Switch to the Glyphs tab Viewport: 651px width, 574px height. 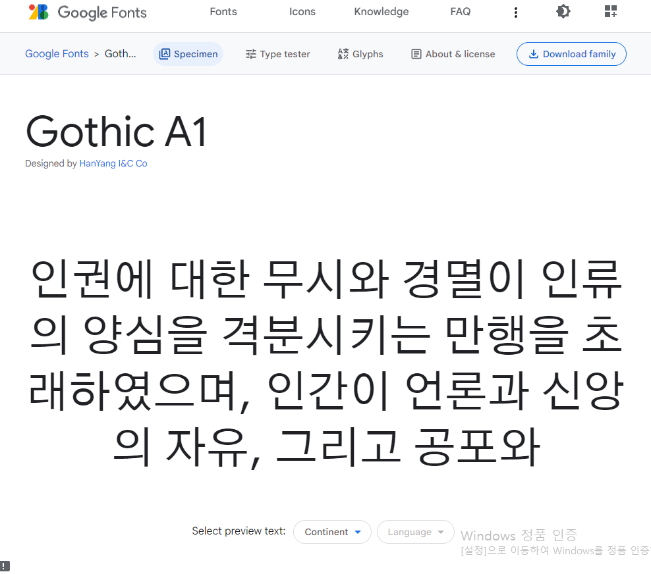point(360,54)
